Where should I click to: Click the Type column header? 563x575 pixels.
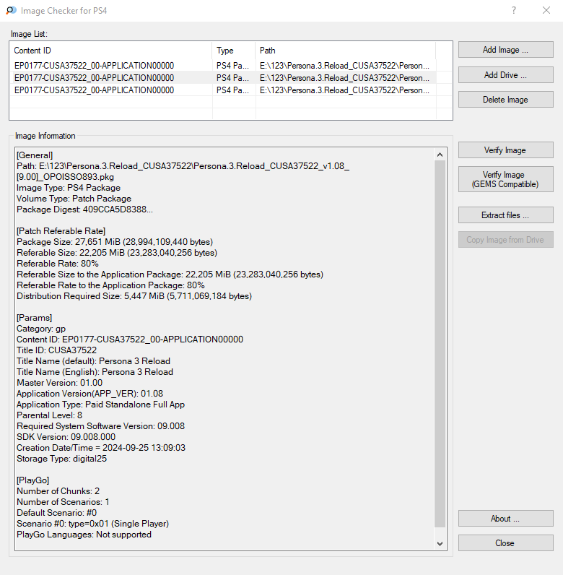tap(233, 51)
